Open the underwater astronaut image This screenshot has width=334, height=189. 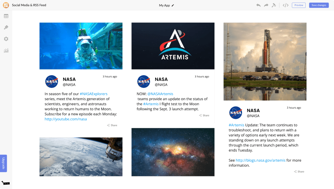click(x=81, y=46)
